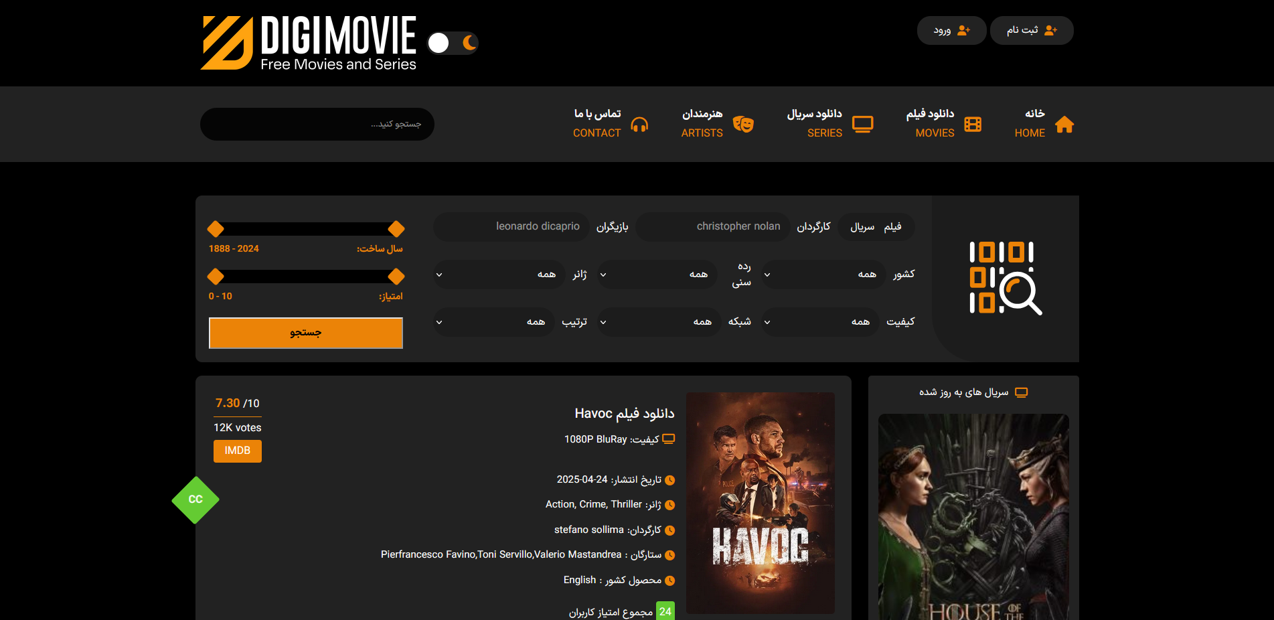This screenshot has height=620, width=1274.
Task: Click the green CC subtitle badge
Action: (x=195, y=500)
